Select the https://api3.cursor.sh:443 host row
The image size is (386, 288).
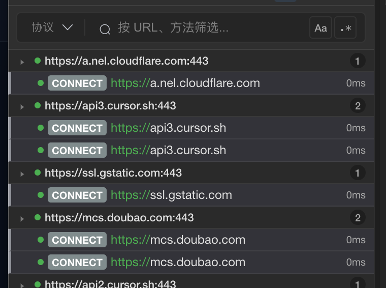point(191,105)
